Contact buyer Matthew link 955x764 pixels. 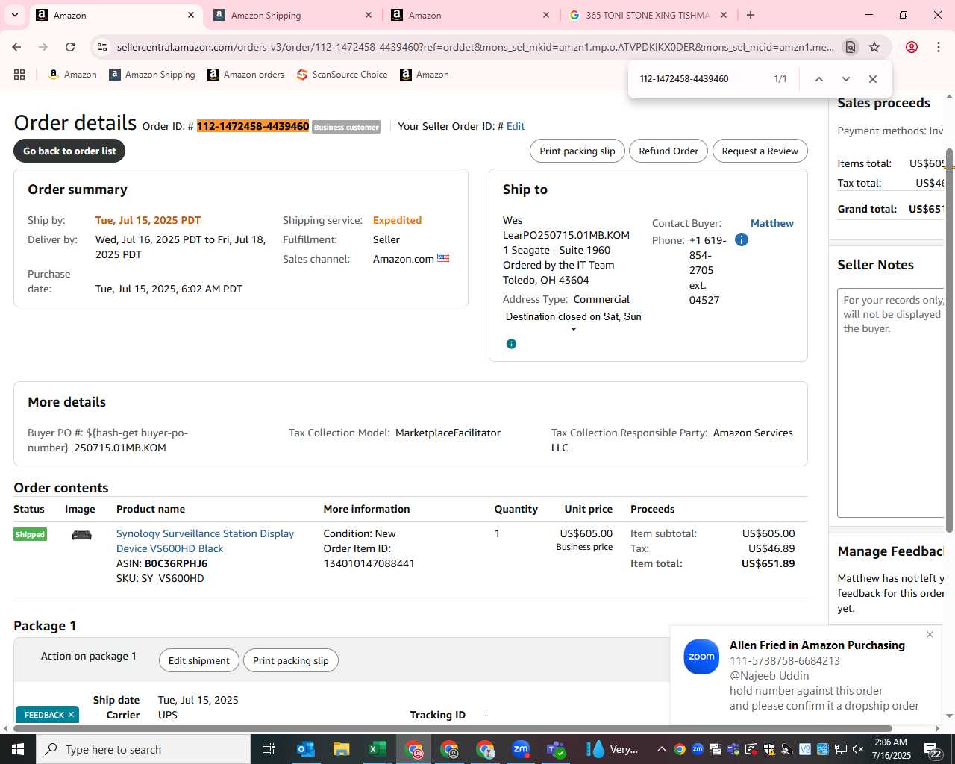(771, 223)
